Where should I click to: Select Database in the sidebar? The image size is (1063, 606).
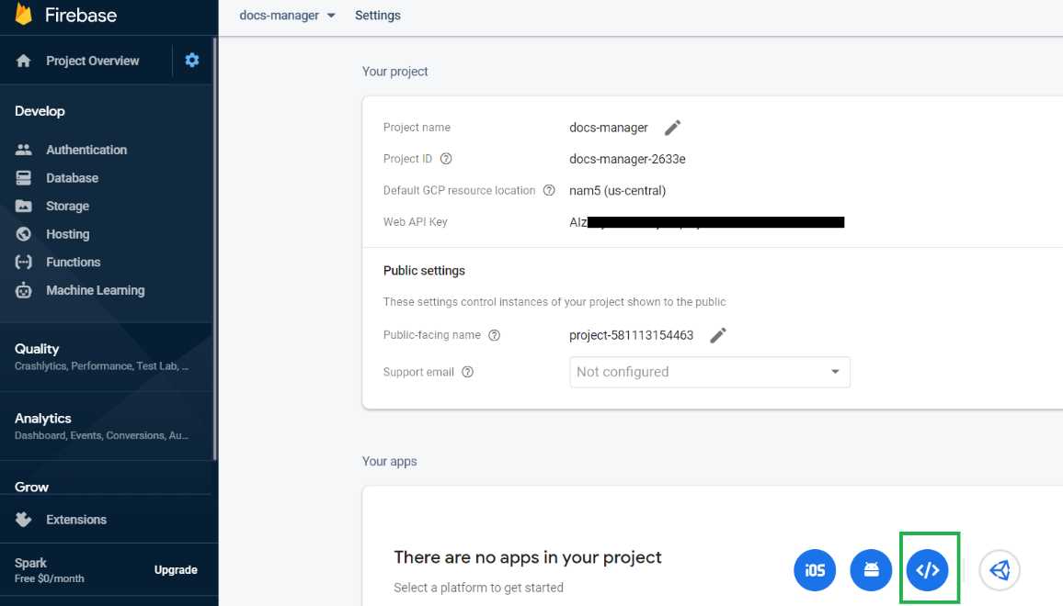point(71,177)
